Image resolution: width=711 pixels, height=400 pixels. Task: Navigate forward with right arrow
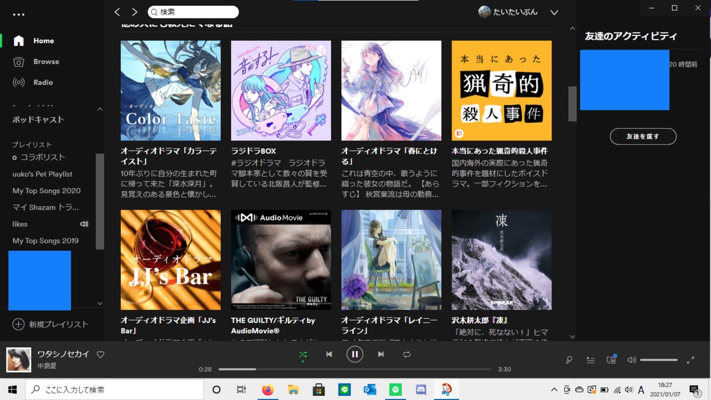pos(134,12)
